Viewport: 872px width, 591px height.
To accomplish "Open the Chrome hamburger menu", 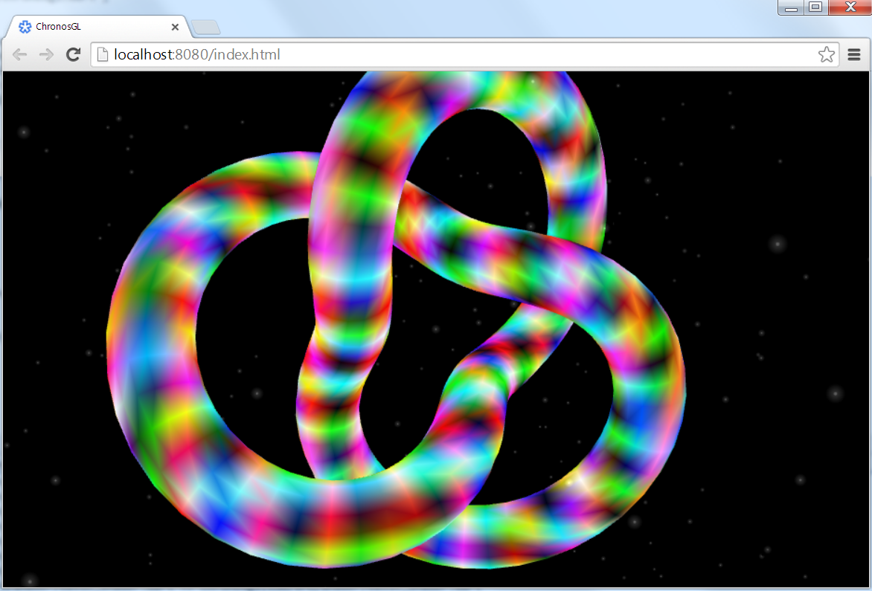I will [x=854, y=54].
